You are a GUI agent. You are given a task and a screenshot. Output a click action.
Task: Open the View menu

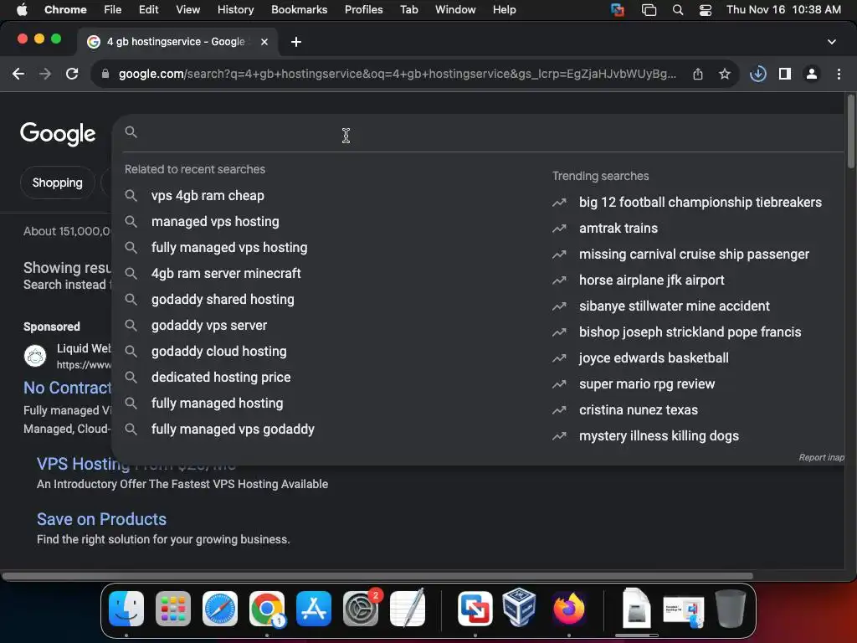(x=188, y=10)
